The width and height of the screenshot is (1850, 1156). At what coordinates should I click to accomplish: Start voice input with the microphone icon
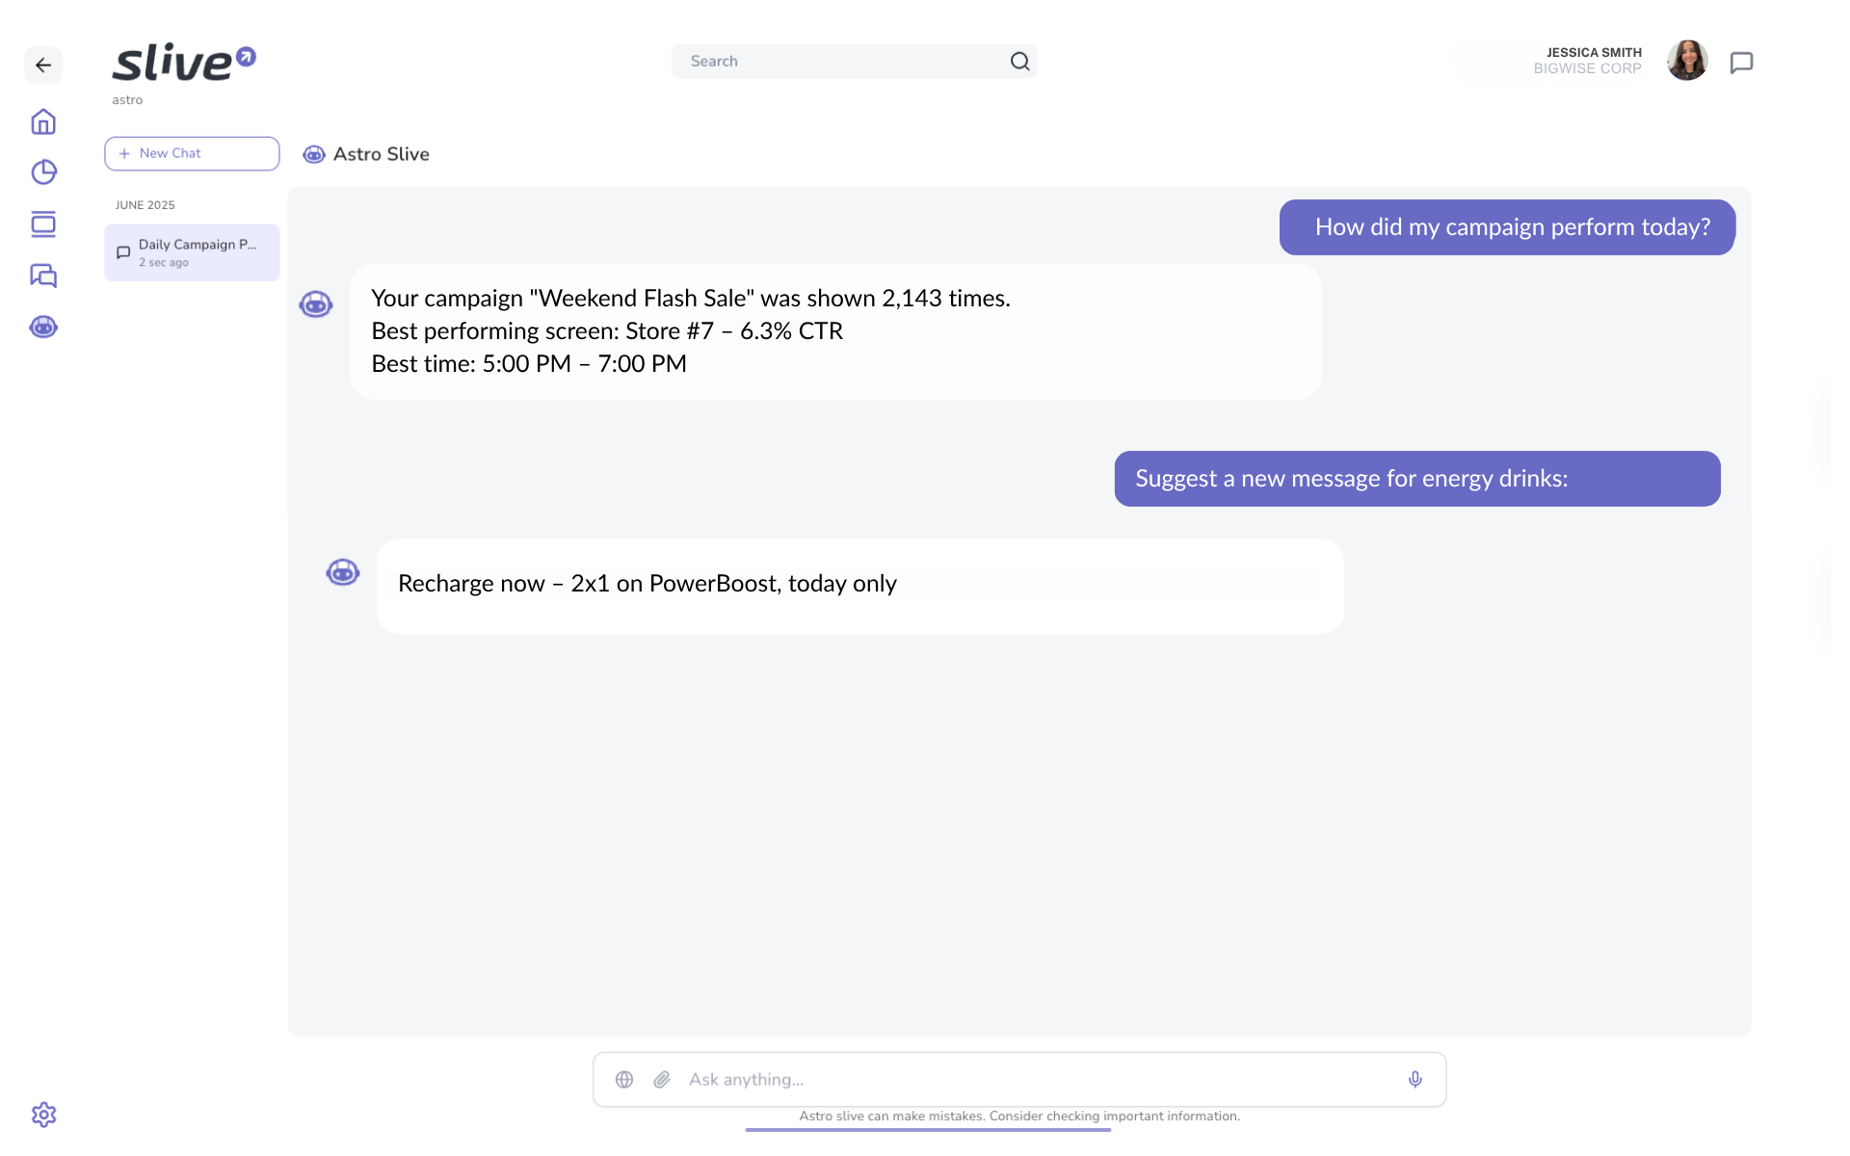click(1414, 1079)
